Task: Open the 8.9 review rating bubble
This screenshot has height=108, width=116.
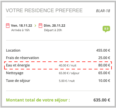Action: (x=106, y=29)
